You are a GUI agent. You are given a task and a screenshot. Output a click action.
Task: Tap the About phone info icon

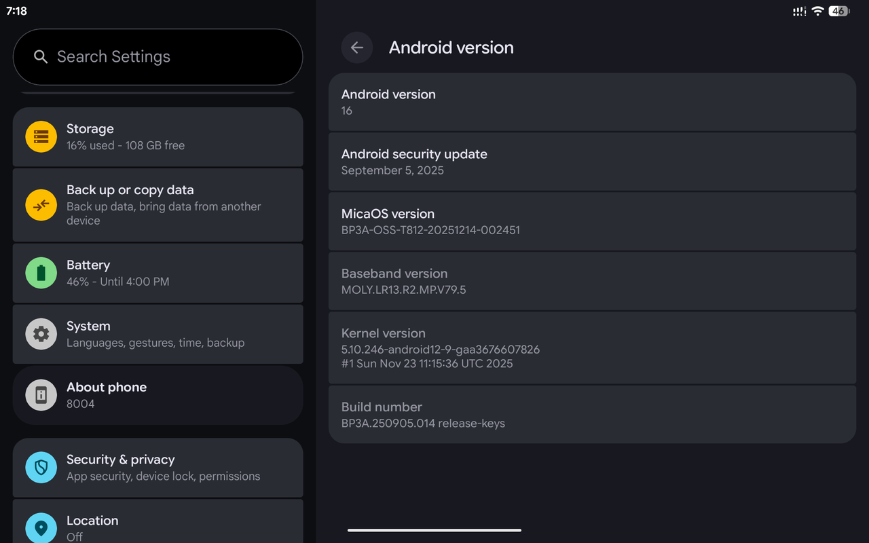41,395
